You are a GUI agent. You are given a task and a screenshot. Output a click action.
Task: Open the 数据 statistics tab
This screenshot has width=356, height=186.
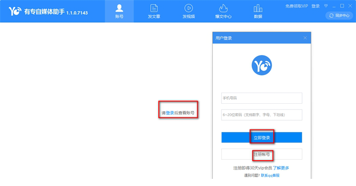258,12
